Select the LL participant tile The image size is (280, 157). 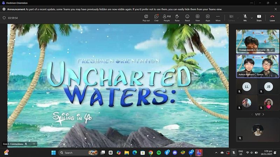247,87
